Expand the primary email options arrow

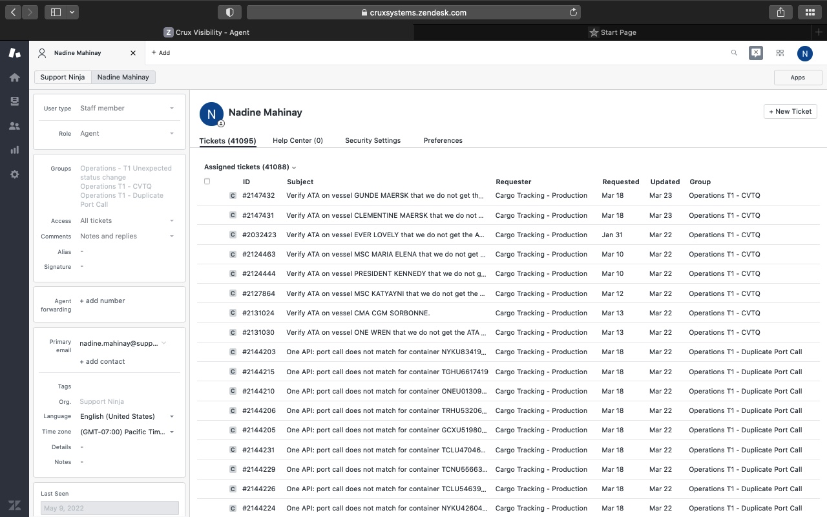(x=164, y=343)
